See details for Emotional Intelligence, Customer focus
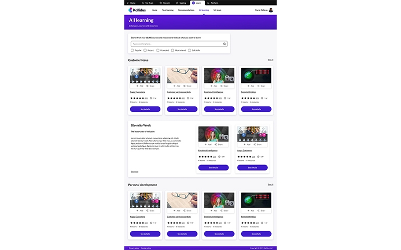This screenshot has height=250, width=401. tap(219, 109)
